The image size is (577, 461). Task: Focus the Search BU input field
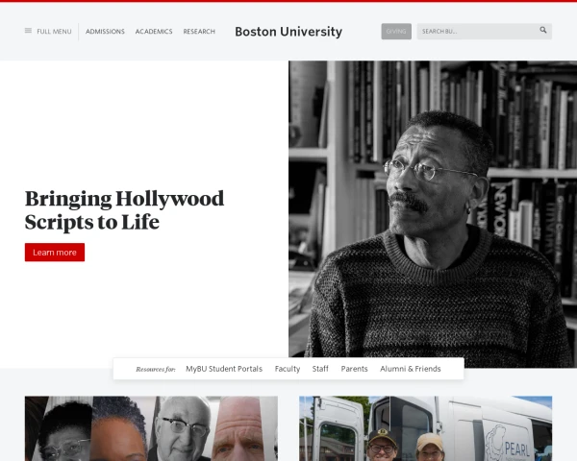476,32
